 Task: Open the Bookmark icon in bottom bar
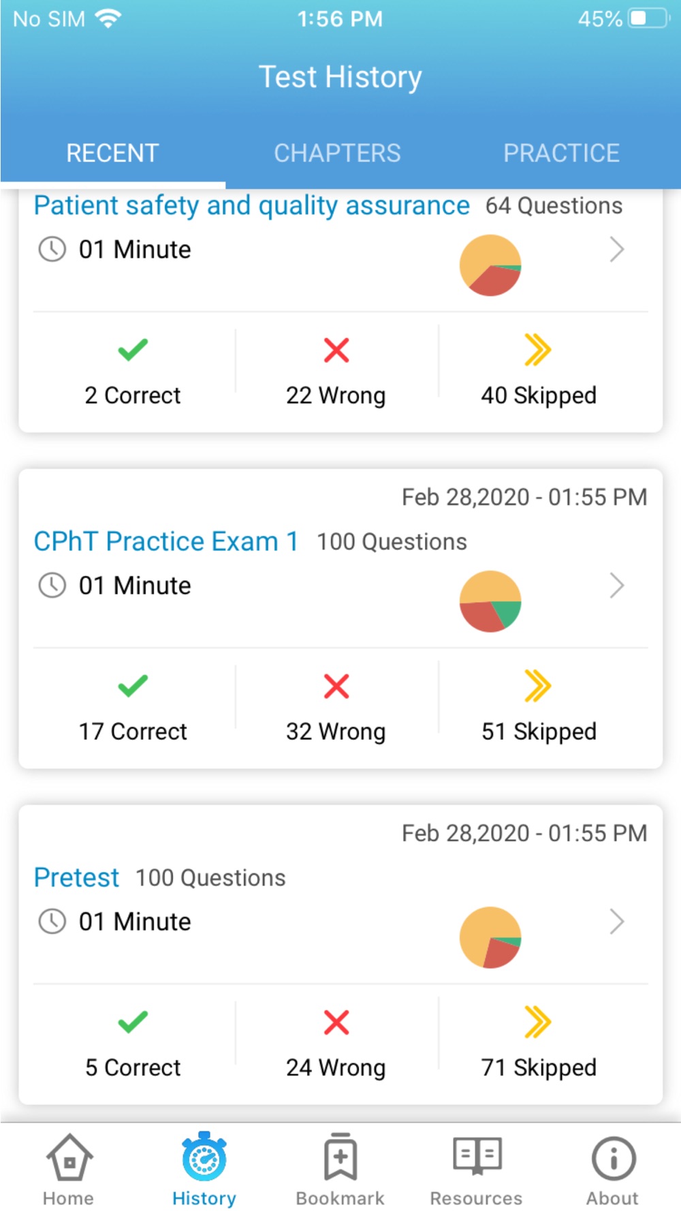coord(340,1157)
